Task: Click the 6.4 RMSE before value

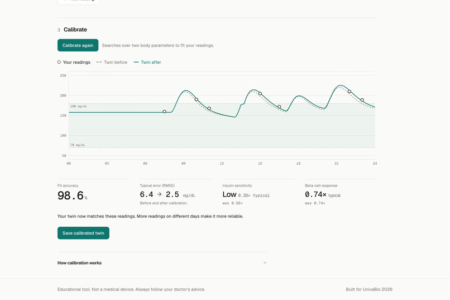Action: 146,194
